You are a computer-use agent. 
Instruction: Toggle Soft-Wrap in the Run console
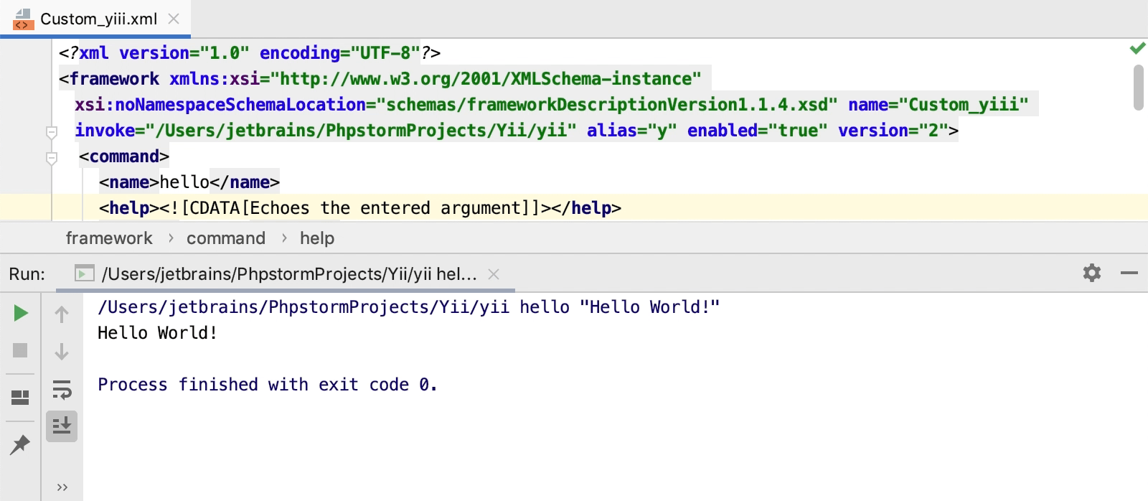[62, 389]
